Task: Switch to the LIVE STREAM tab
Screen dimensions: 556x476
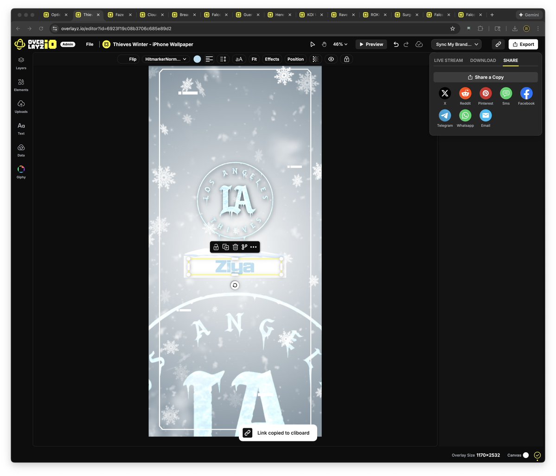Action: (x=448, y=60)
